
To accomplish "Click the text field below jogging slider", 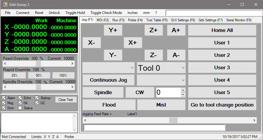I will click(154, 128).
